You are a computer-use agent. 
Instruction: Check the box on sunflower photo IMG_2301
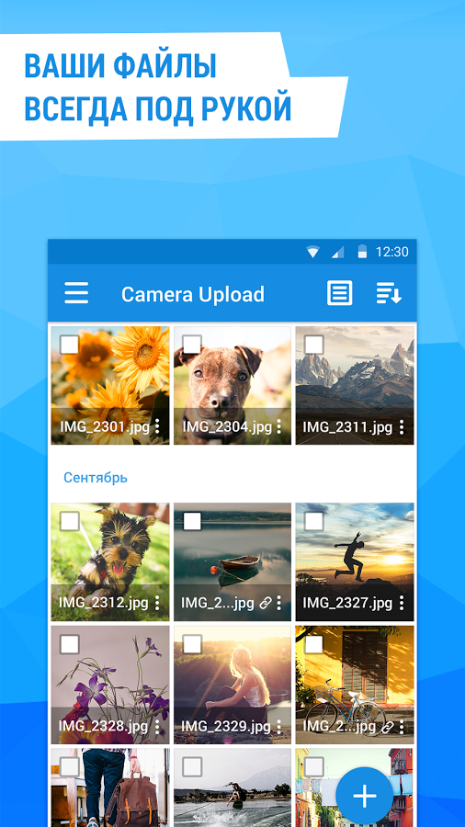click(x=69, y=345)
